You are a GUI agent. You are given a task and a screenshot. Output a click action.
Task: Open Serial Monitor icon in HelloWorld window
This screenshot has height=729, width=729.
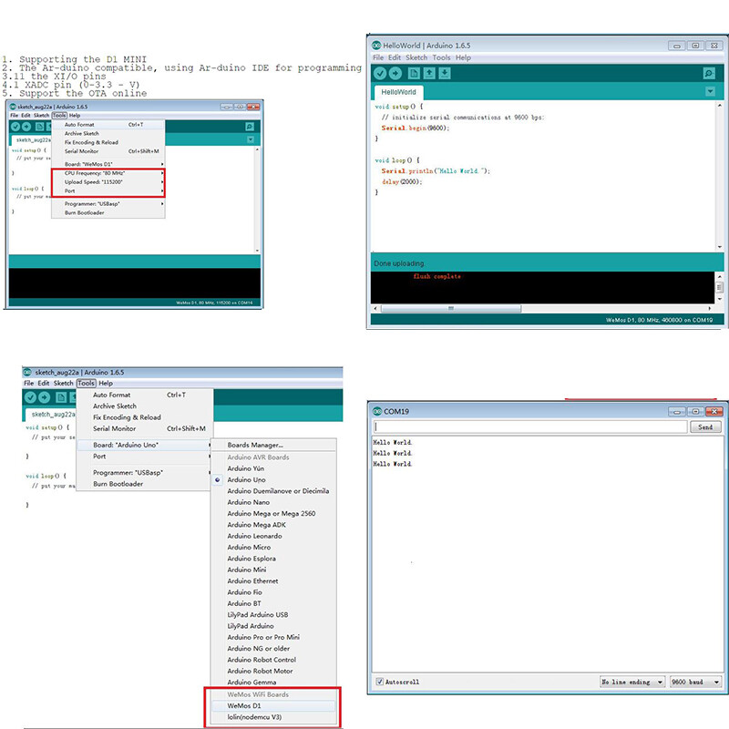(709, 74)
